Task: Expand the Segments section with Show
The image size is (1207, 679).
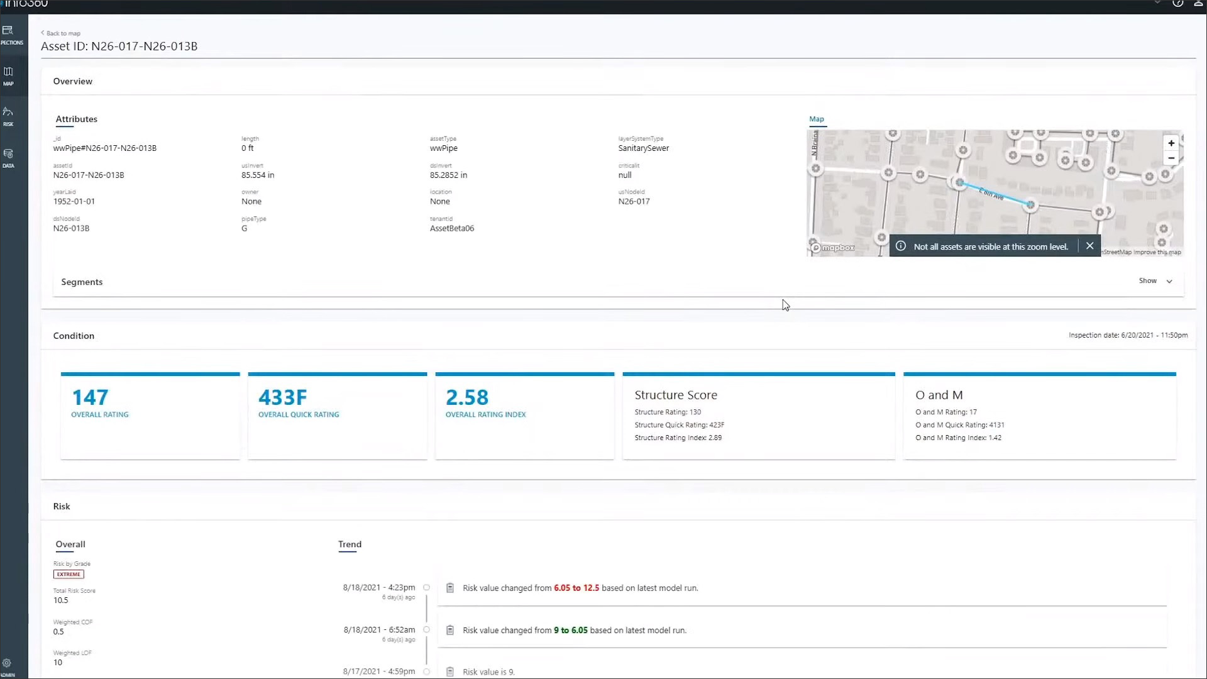Action: (1147, 281)
